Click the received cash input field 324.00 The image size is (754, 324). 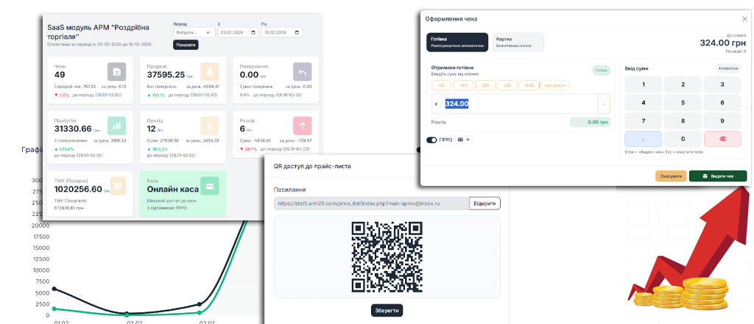click(519, 104)
